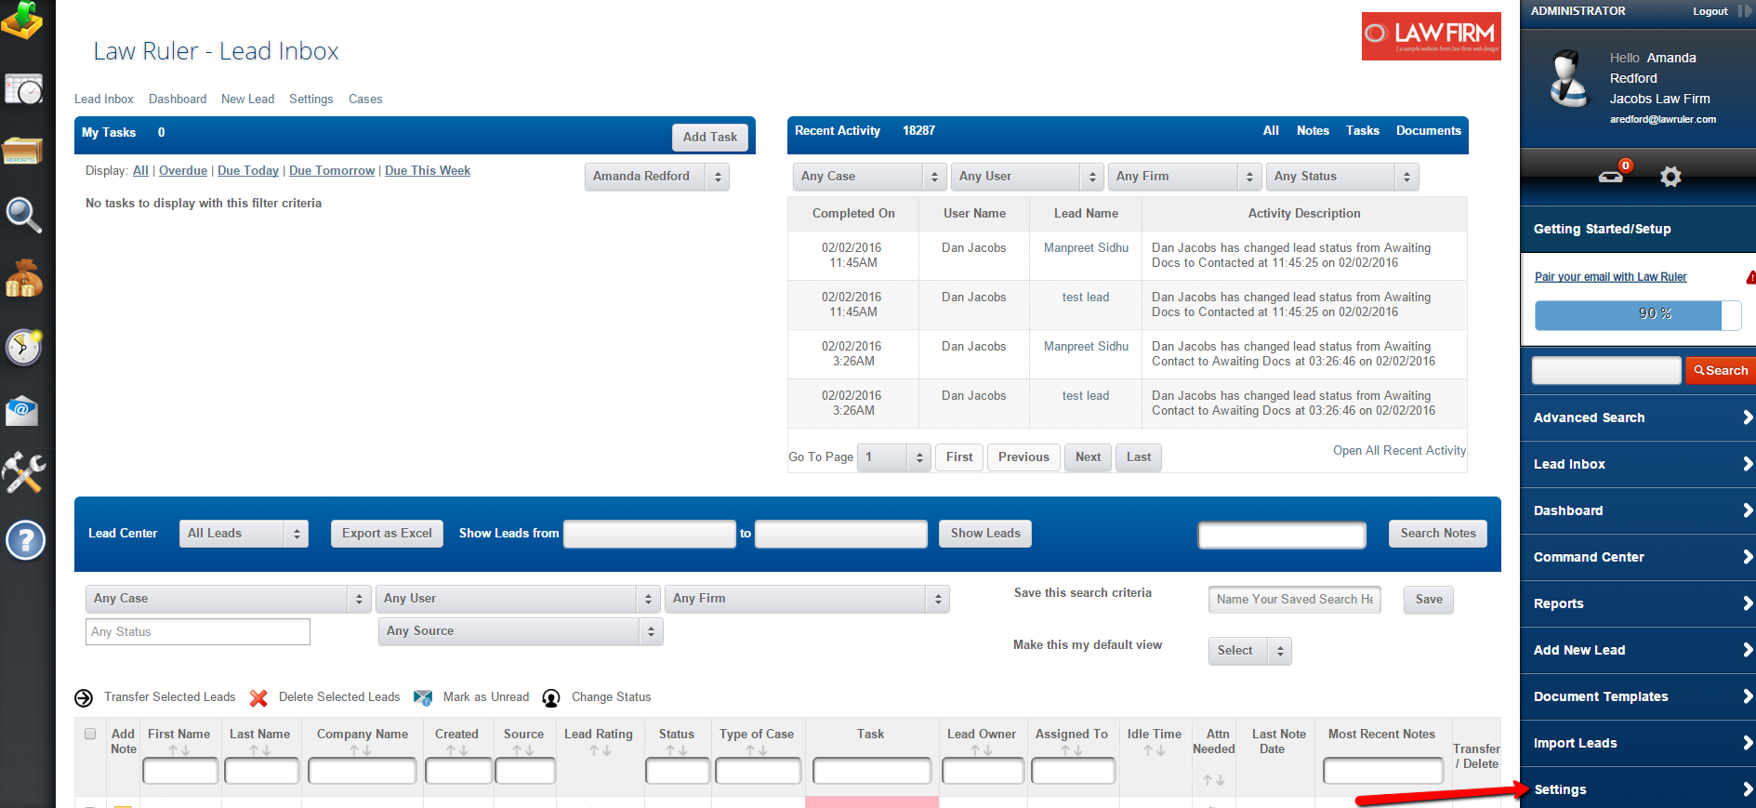Click the Due Today filter link
1756x808 pixels.
click(x=248, y=171)
